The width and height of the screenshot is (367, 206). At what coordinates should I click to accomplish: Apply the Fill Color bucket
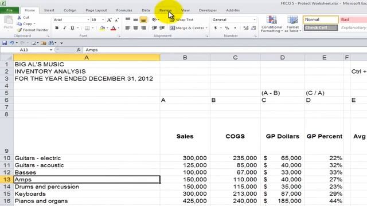click(x=102, y=28)
